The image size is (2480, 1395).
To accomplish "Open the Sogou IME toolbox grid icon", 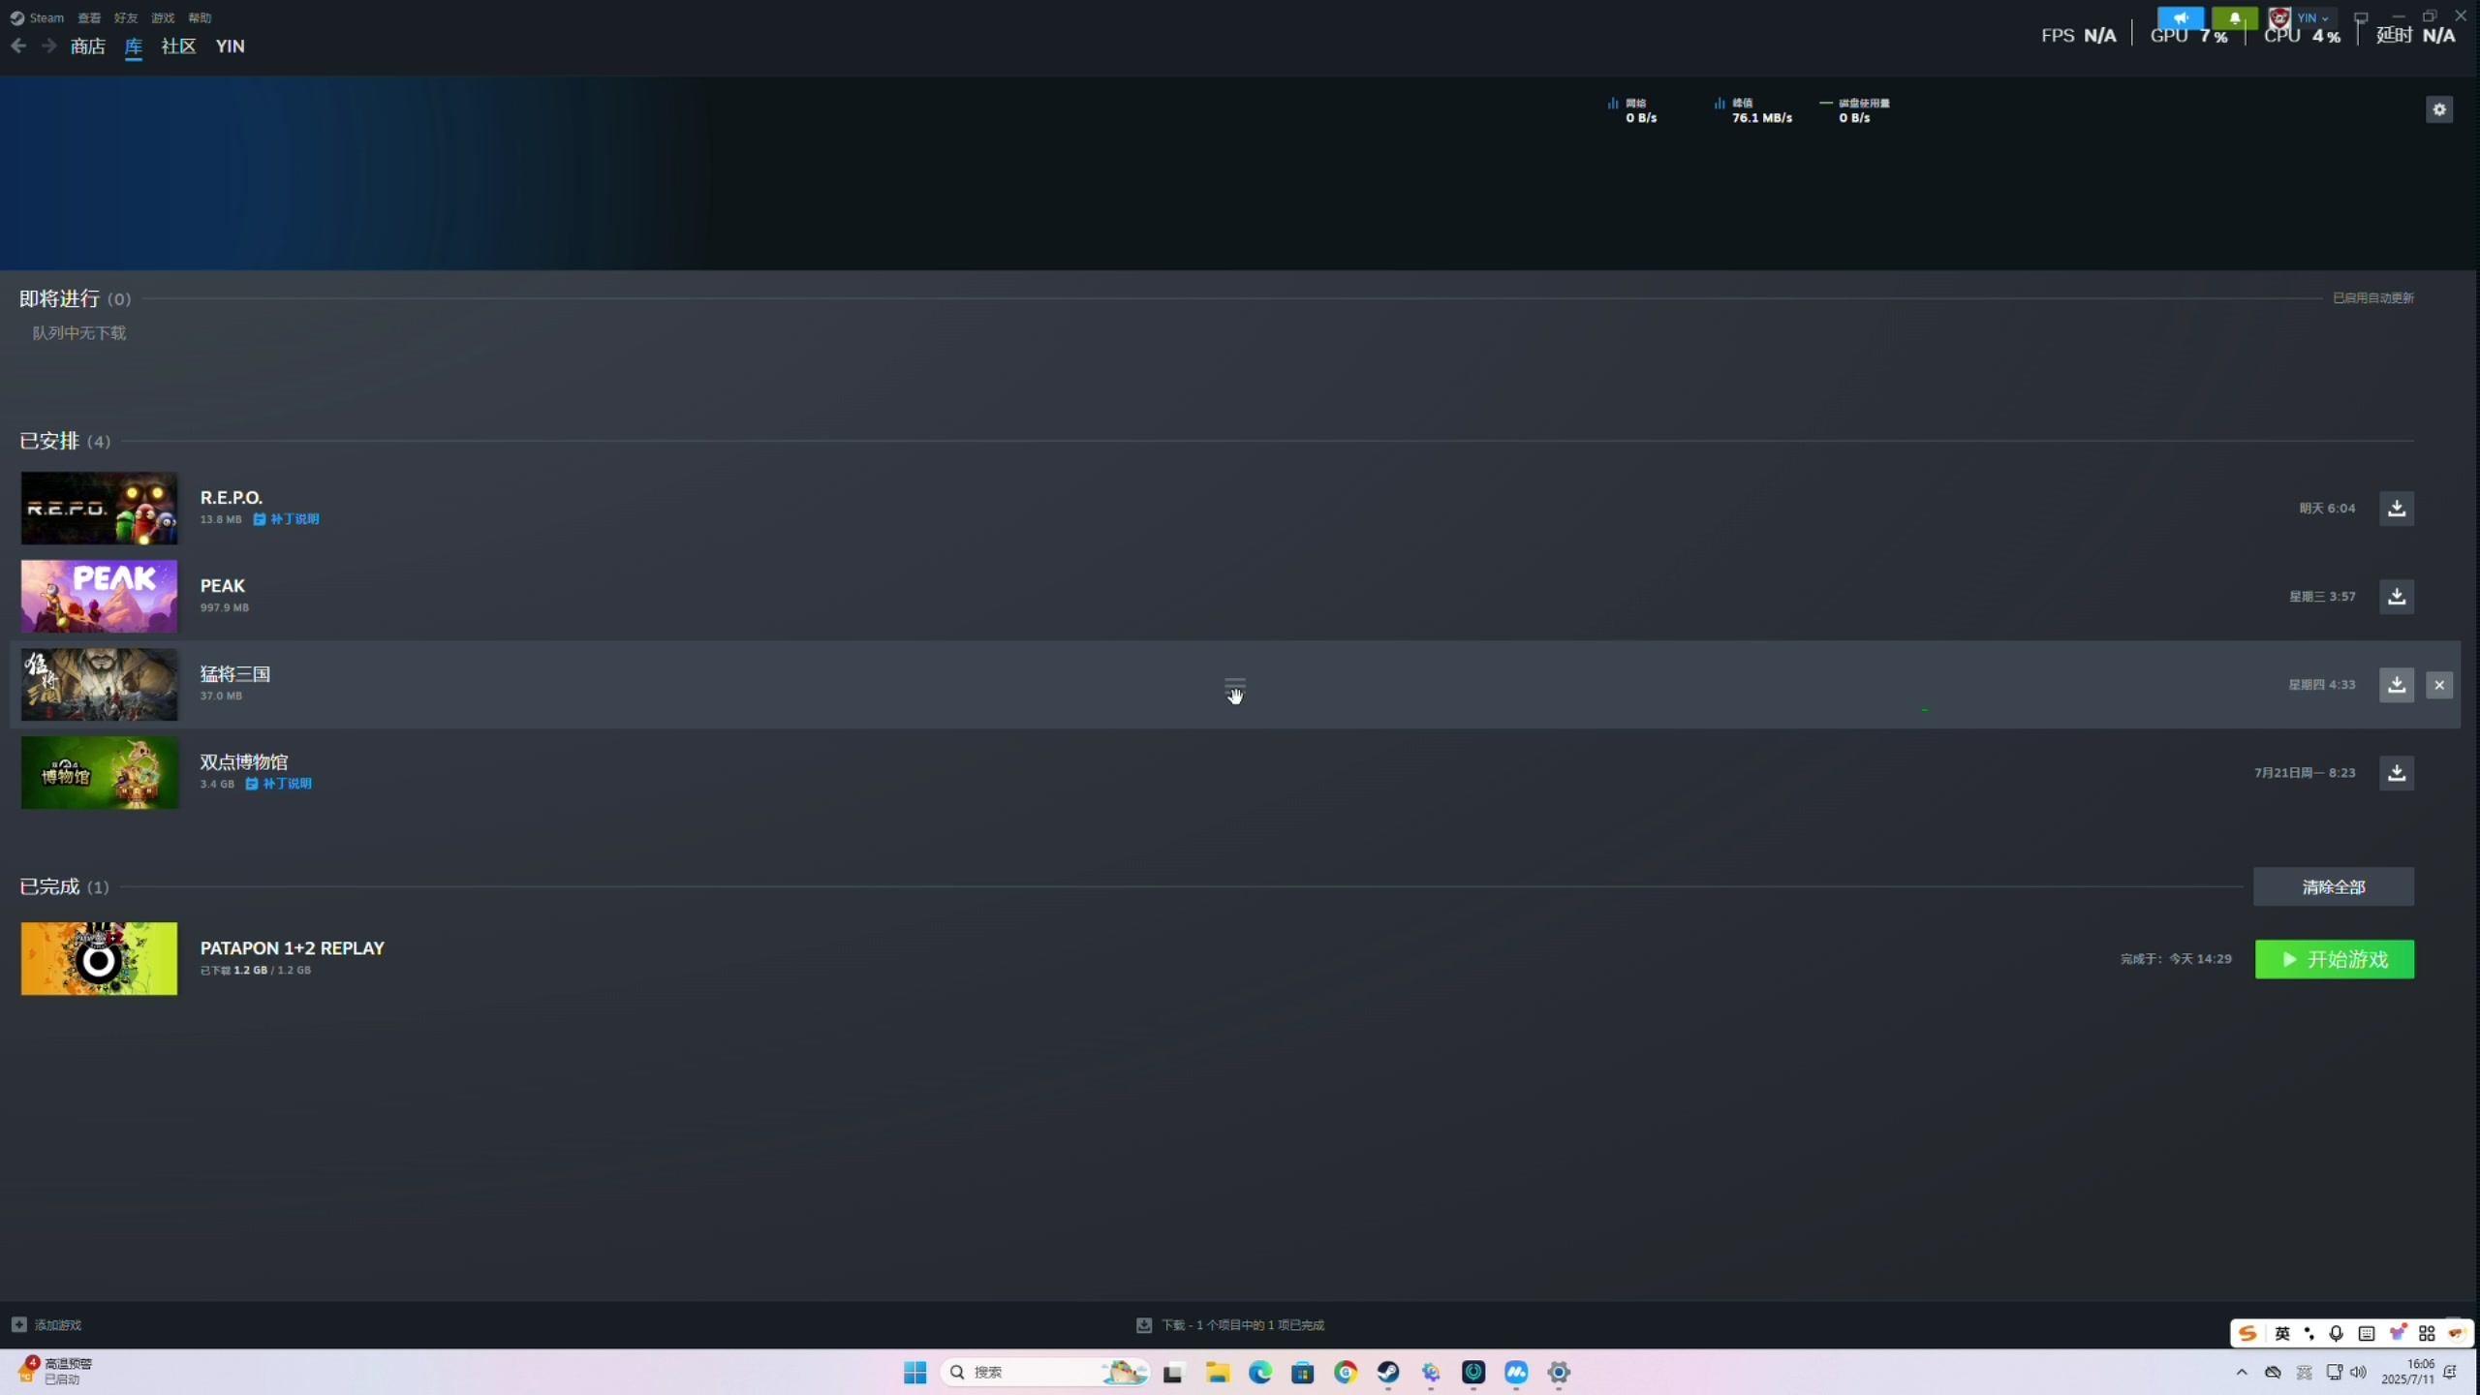I will [x=2427, y=1334].
